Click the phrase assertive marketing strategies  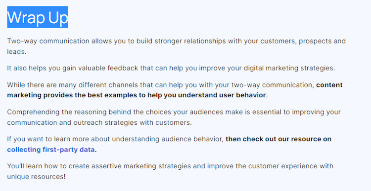141,166
